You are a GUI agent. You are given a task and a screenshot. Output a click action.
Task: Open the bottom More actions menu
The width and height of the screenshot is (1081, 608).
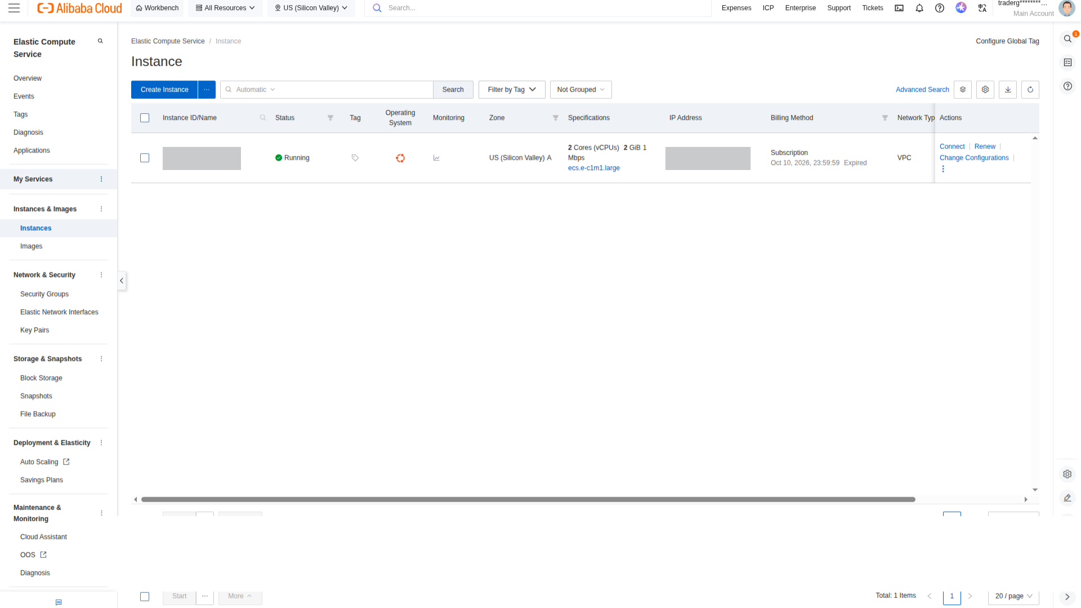[x=240, y=596]
